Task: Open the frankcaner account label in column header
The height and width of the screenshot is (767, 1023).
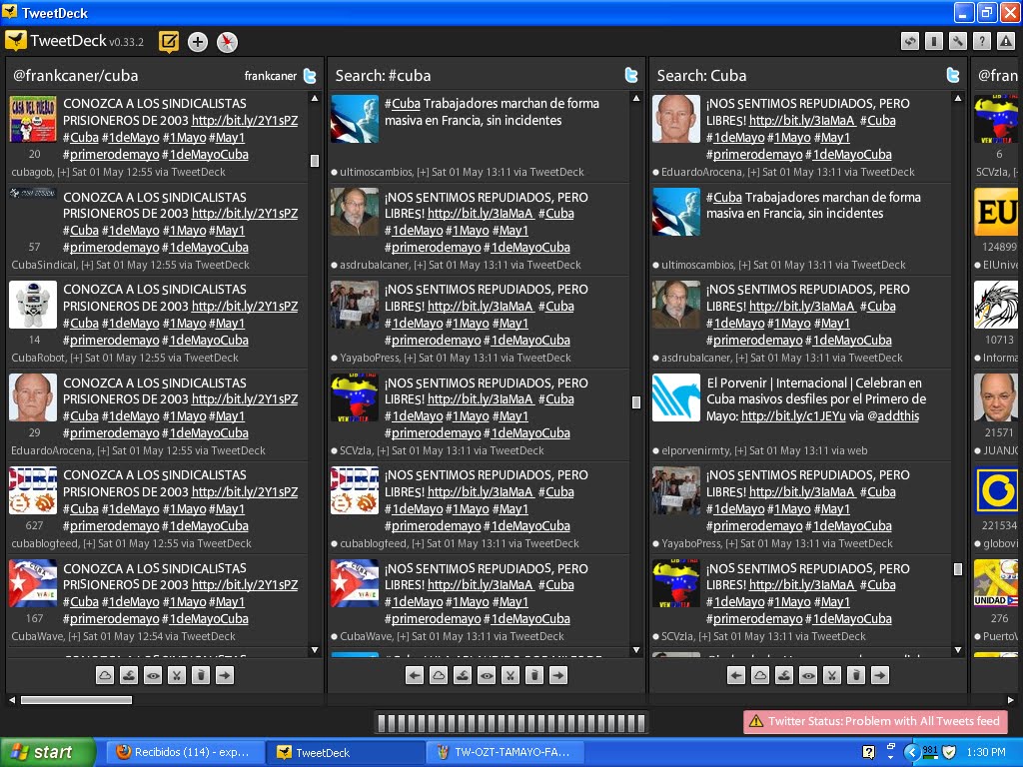Action: coord(270,76)
